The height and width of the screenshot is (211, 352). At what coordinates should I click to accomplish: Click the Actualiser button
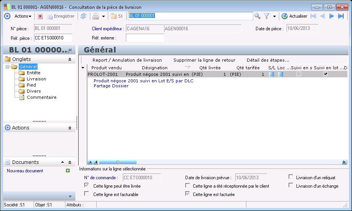pos(294,16)
